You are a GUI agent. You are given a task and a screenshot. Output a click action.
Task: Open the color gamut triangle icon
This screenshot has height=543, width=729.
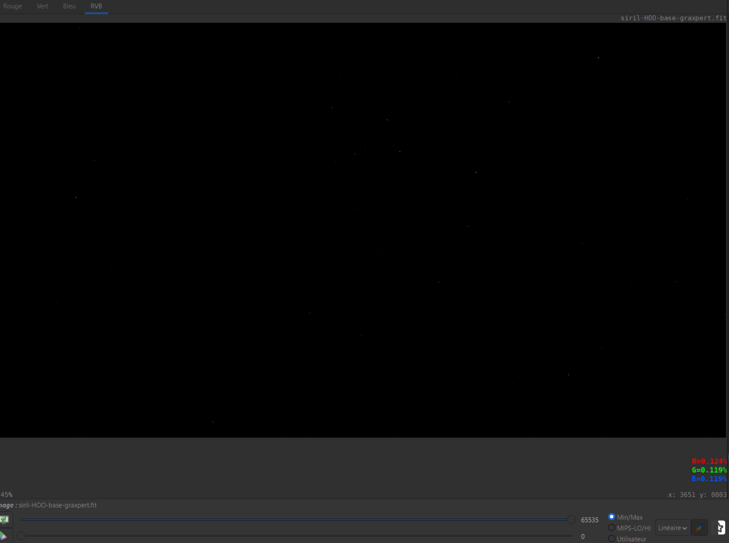(3, 536)
